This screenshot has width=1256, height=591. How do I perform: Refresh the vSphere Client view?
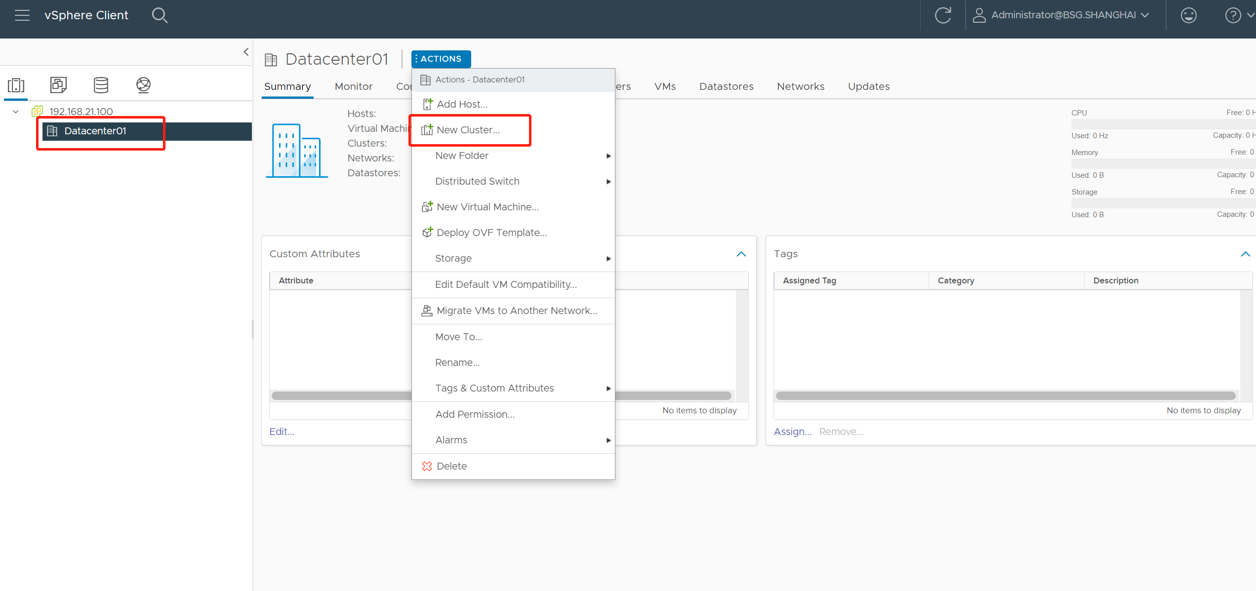click(943, 15)
